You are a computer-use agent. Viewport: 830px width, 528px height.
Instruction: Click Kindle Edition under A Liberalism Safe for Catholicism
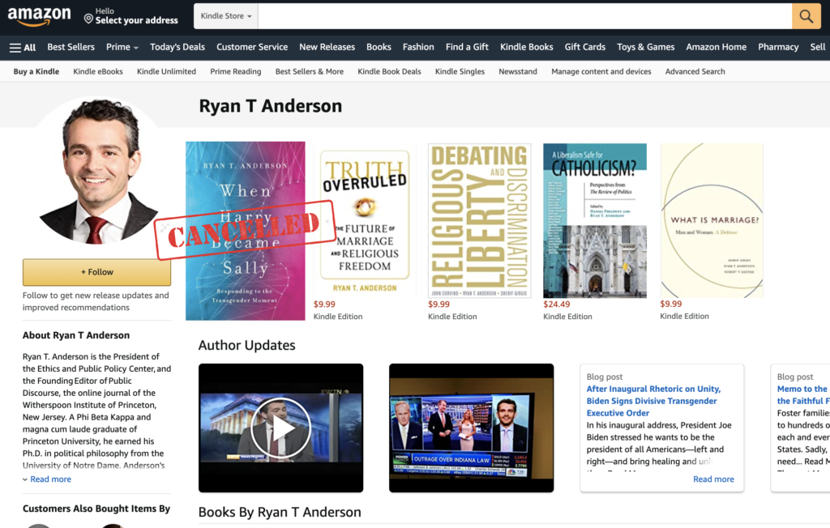(x=567, y=317)
